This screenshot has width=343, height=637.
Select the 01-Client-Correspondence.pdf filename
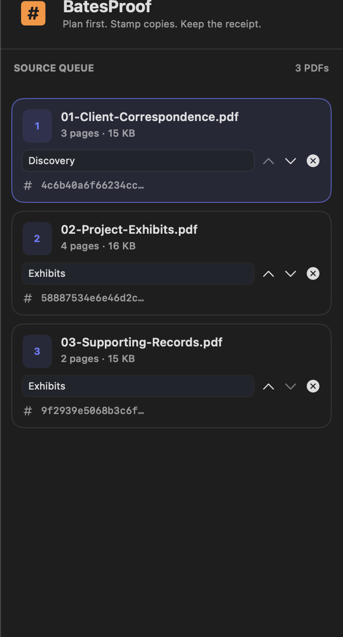tap(150, 117)
